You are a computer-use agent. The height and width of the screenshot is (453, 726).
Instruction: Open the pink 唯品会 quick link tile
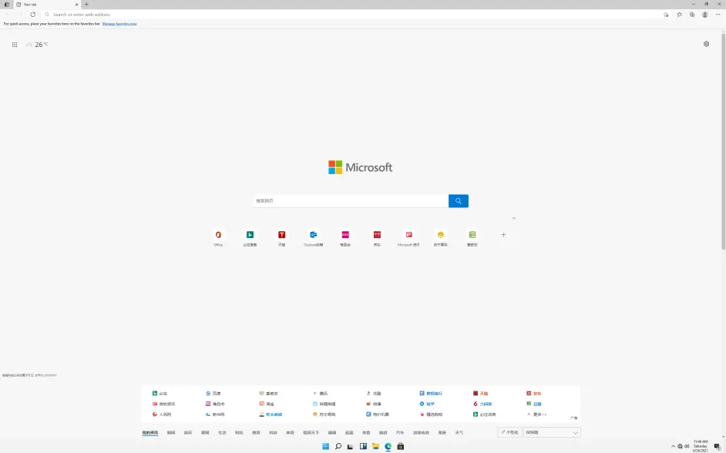click(x=345, y=238)
